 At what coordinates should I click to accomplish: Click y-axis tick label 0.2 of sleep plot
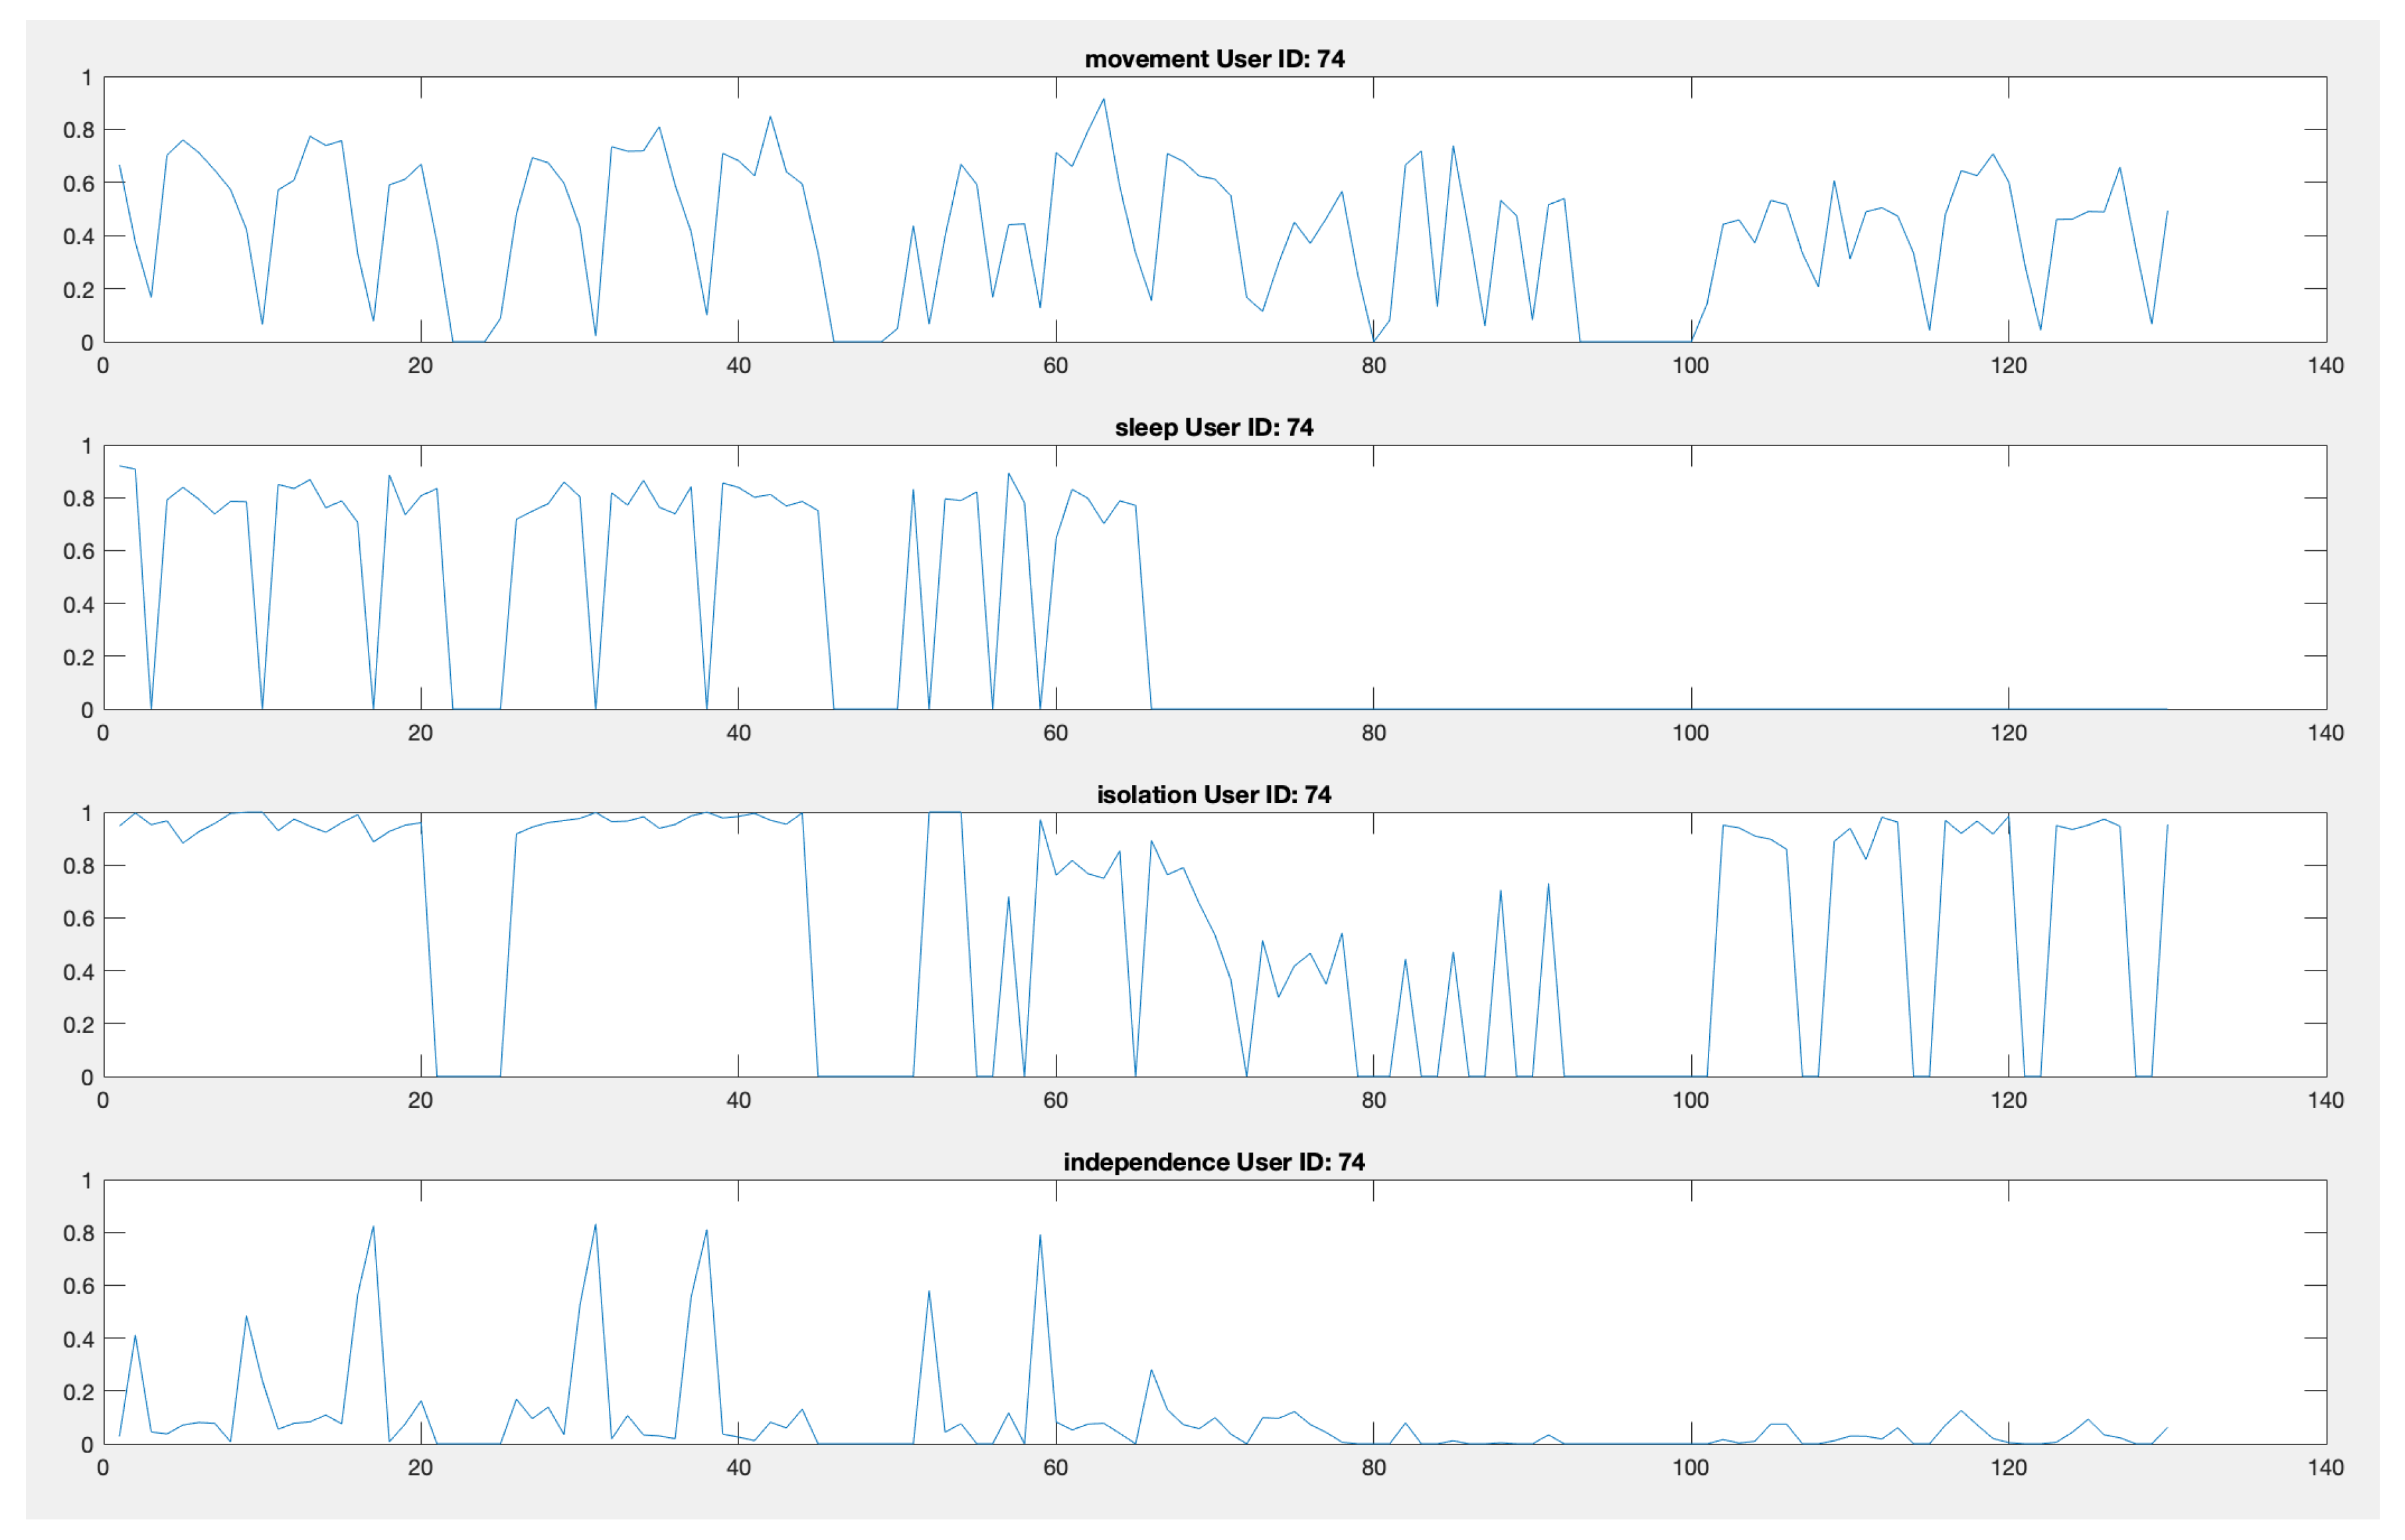[x=79, y=657]
